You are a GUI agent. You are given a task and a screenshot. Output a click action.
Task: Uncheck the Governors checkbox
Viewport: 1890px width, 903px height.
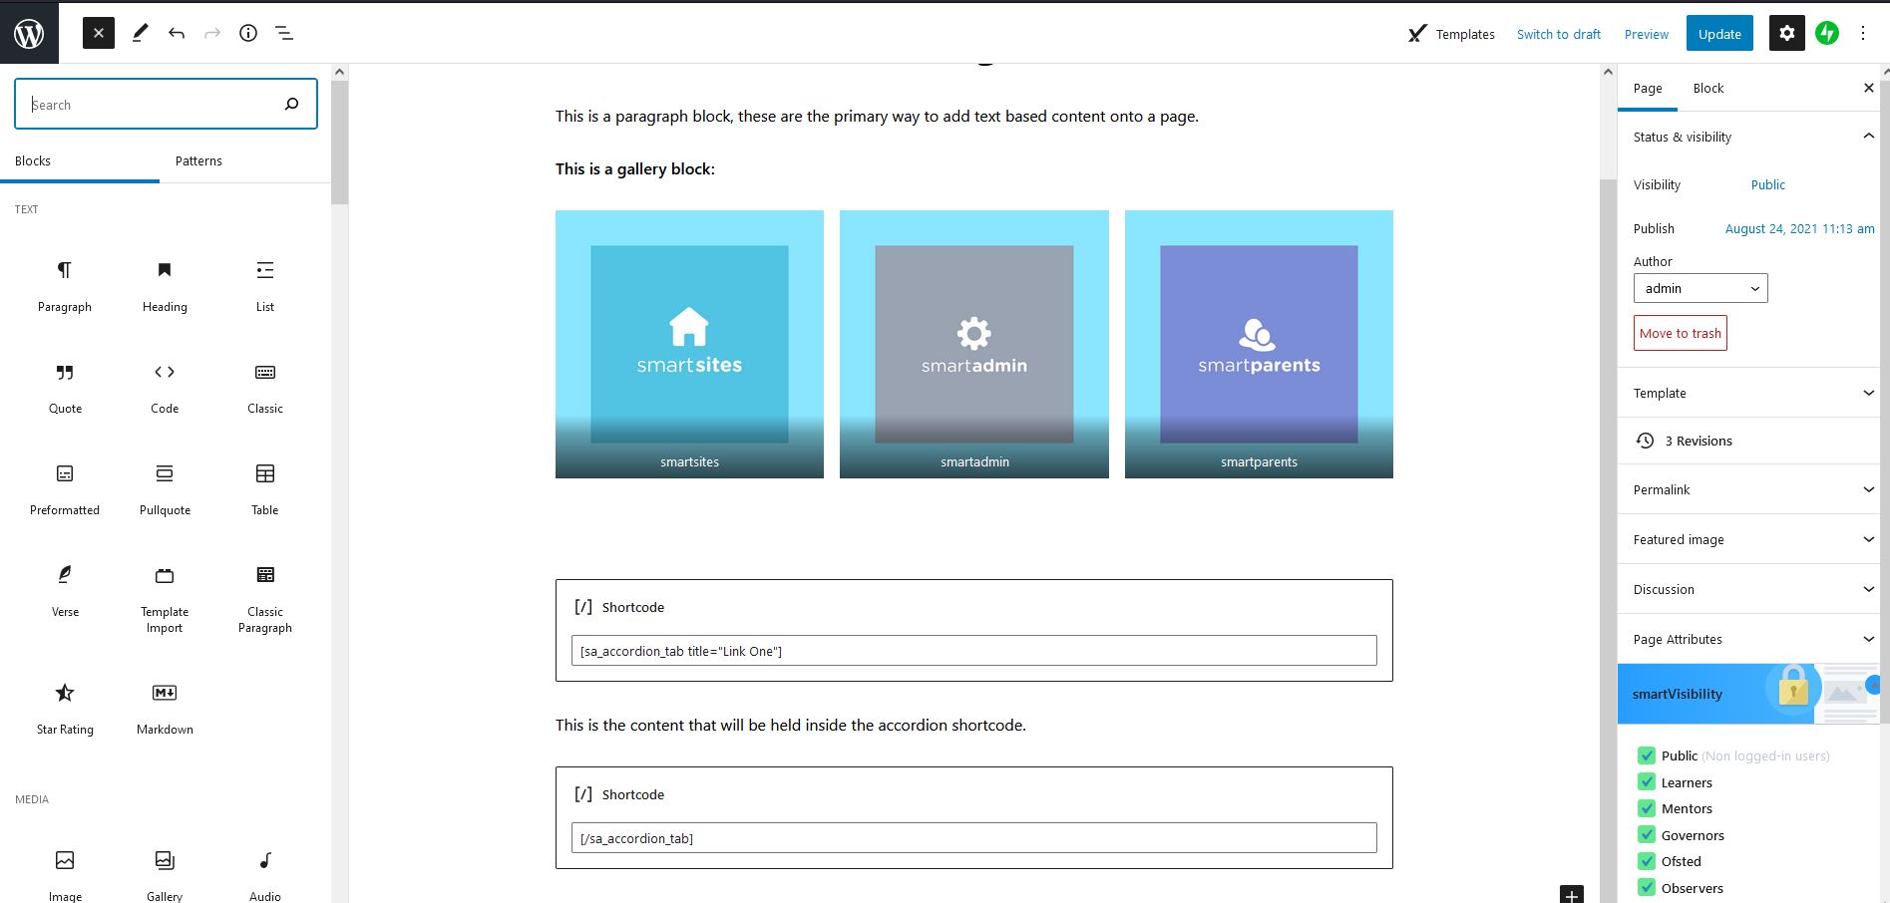pyautogui.click(x=1647, y=835)
